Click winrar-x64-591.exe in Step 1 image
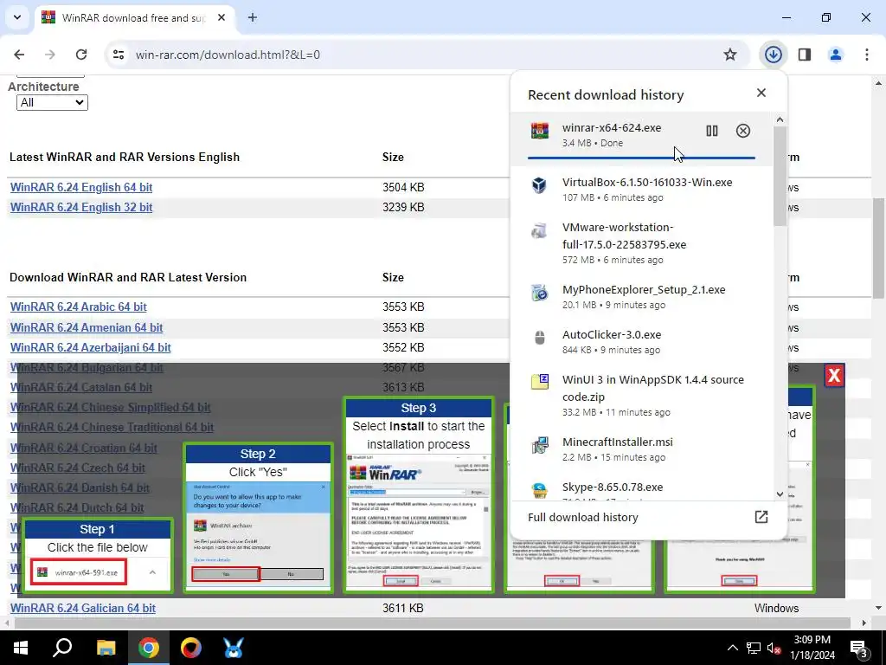This screenshot has width=886, height=665. [x=80, y=572]
